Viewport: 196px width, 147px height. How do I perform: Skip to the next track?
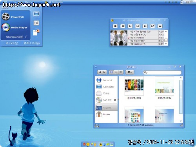[x=145, y=26]
